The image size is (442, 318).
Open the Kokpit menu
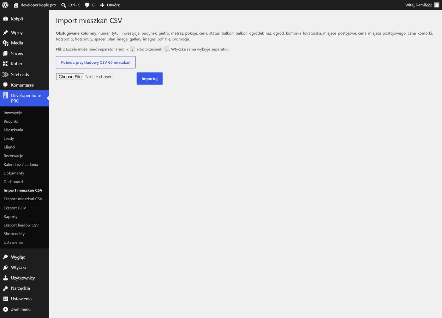(25, 19)
